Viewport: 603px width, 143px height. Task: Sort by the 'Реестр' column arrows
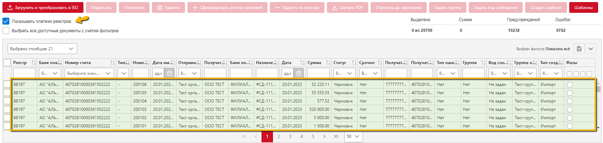[34, 63]
